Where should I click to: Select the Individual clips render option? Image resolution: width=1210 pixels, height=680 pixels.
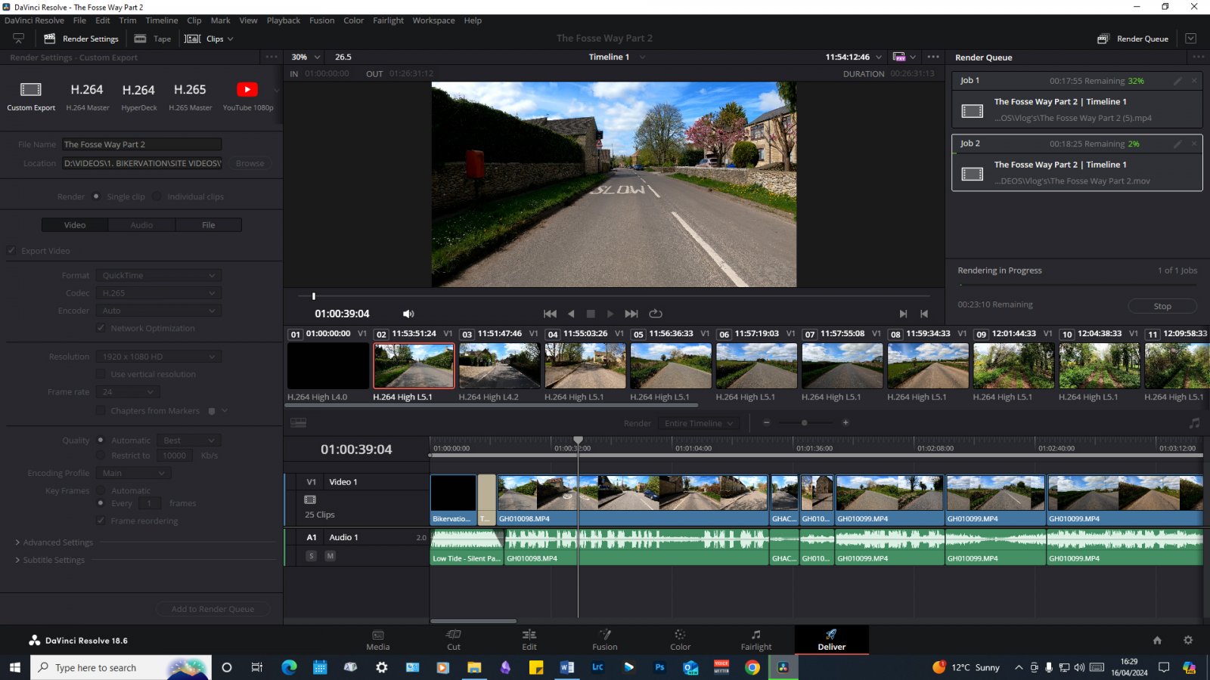[157, 196]
